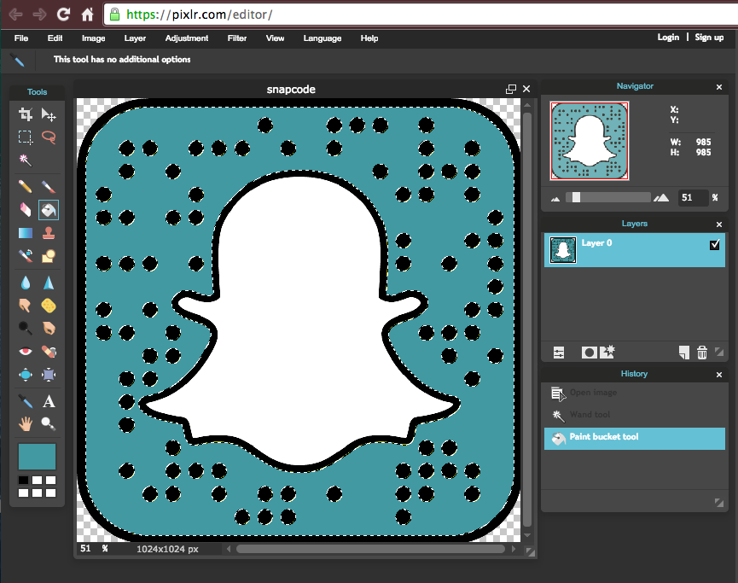Activate the Burn tool

point(49,329)
